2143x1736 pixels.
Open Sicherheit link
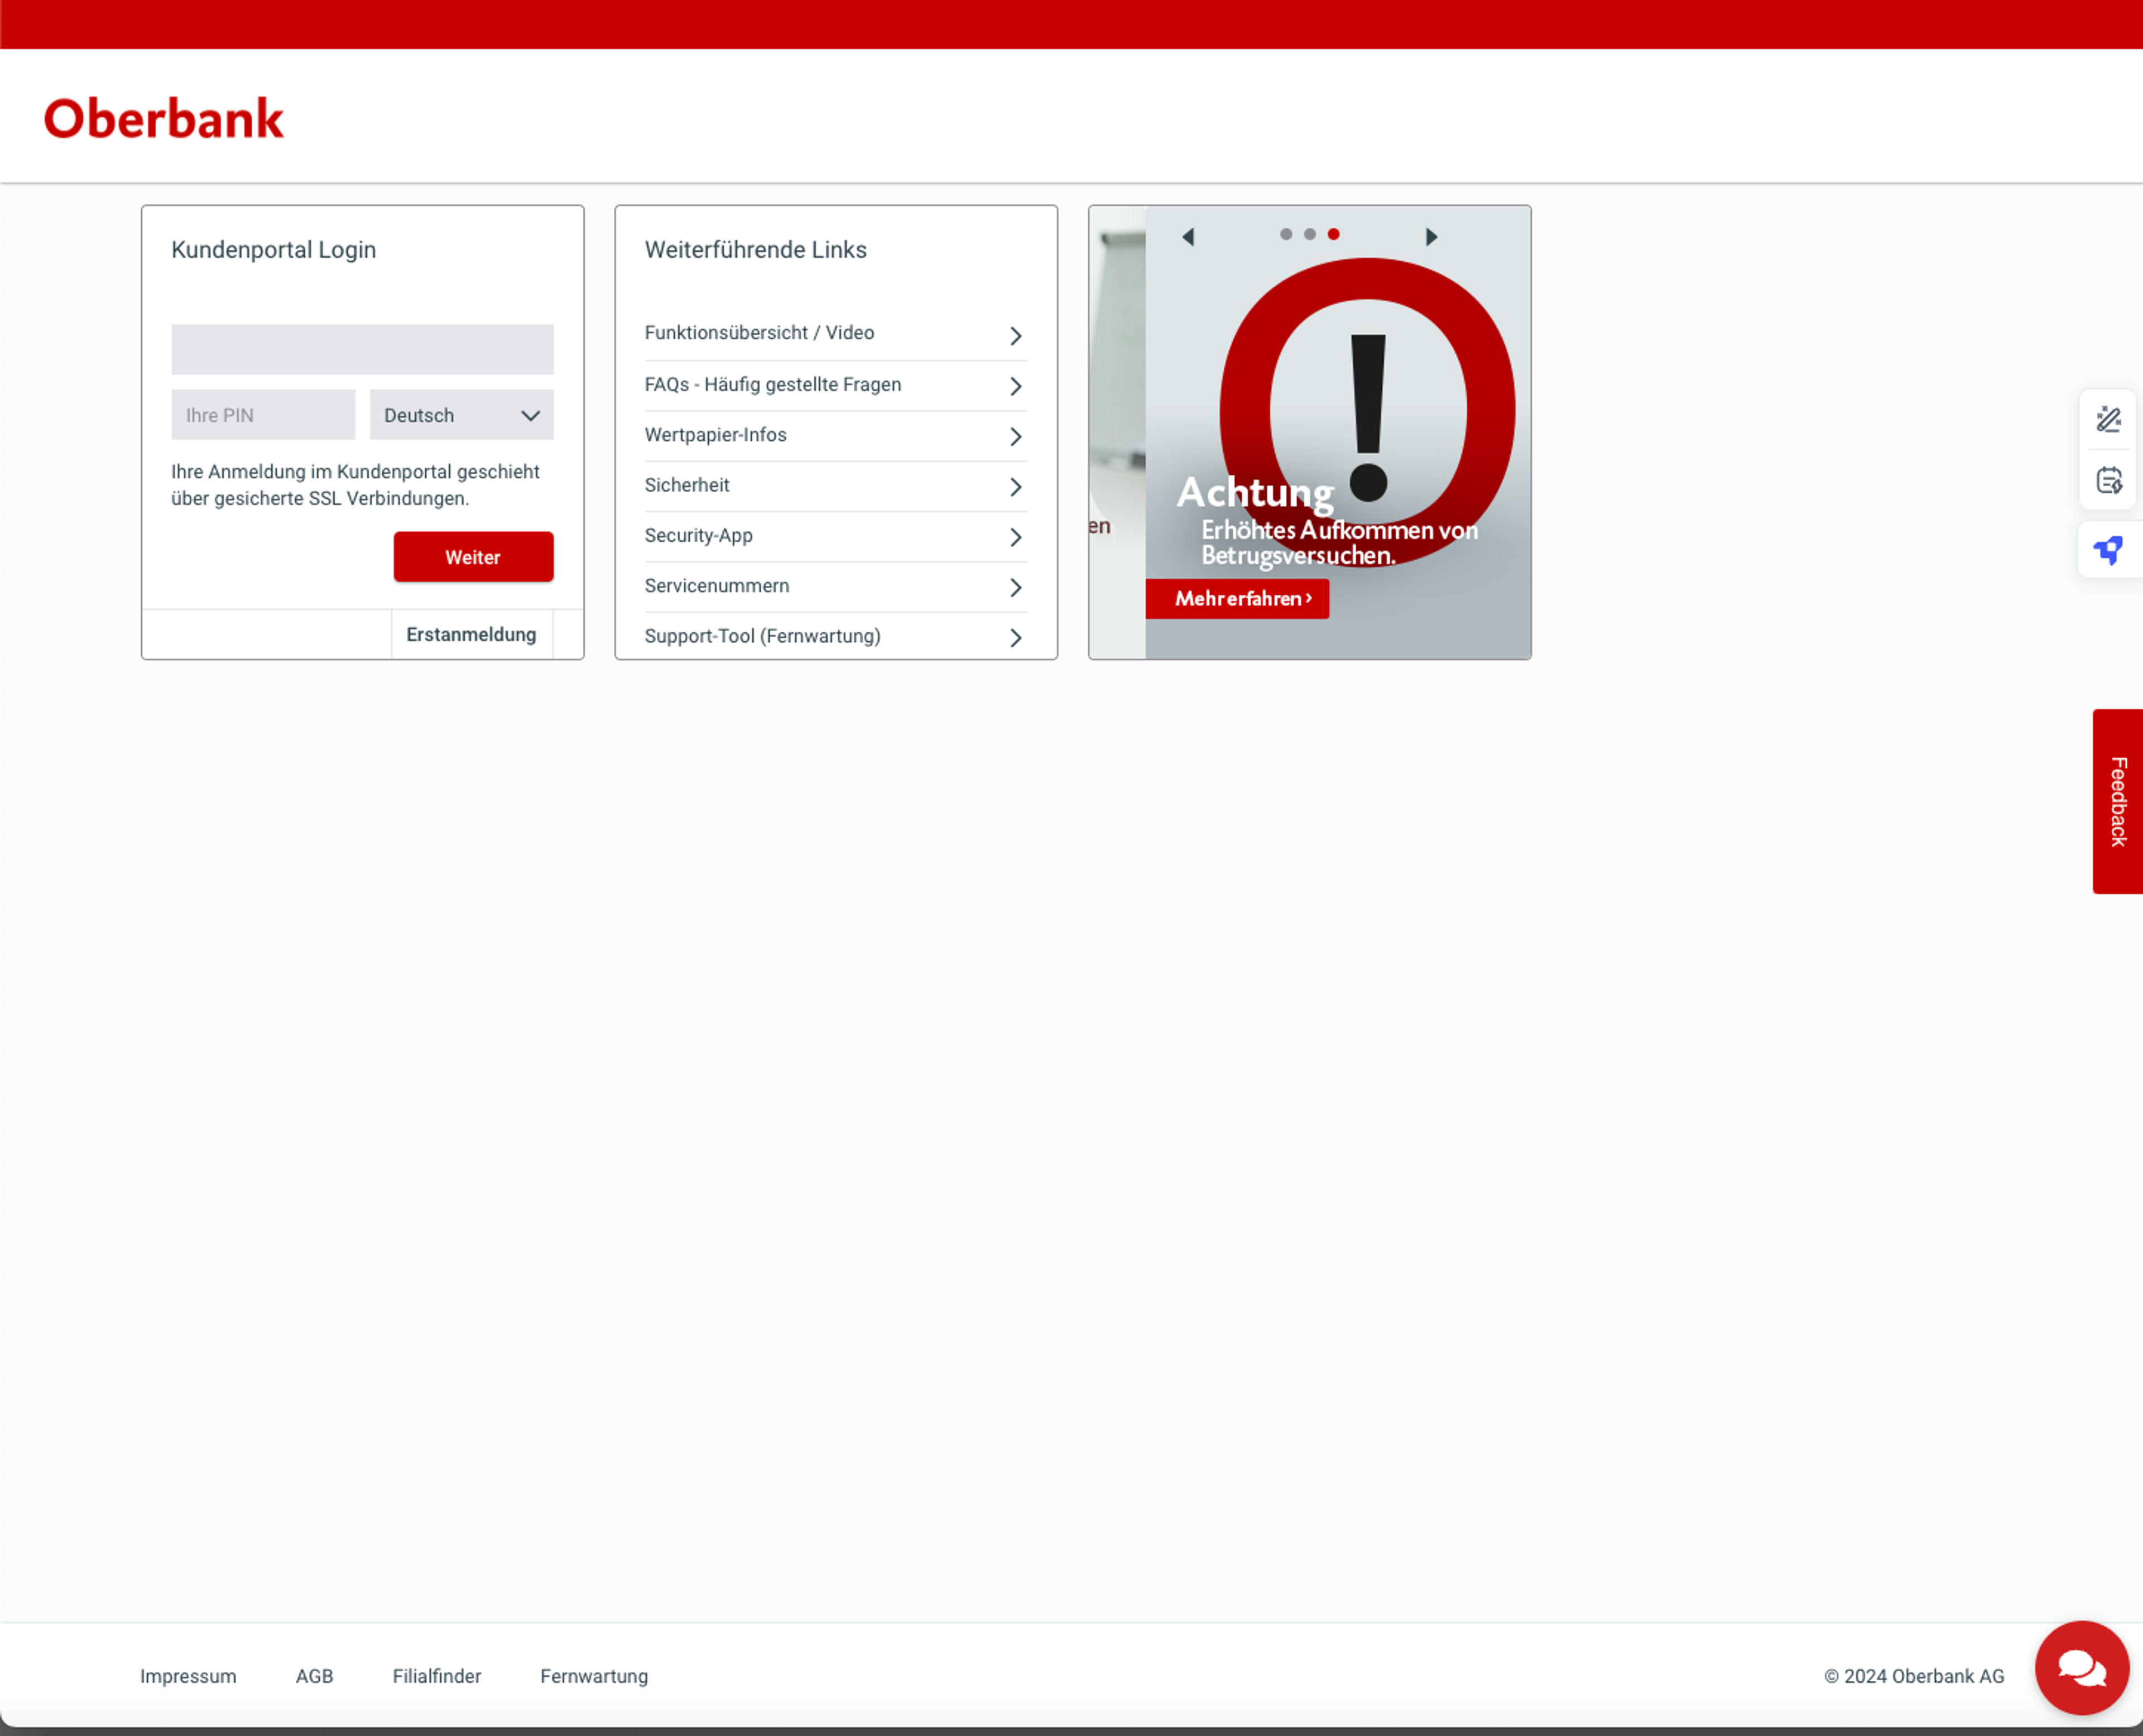(835, 486)
